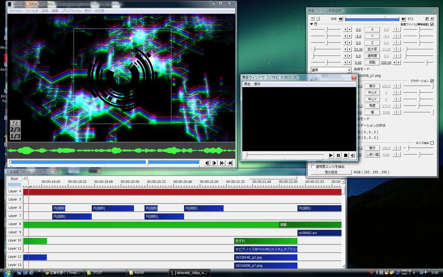Screen dimensions: 443x277
Task: Step forward one frame in AviUtl main window
Action: click(x=215, y=163)
